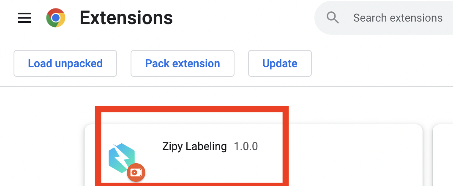Click the Zipy Labeling extension icon

coord(122,159)
